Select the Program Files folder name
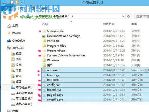This screenshot has height=112, width=149. (x=56, y=46)
